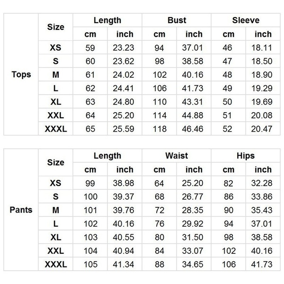This screenshot has width=284, height=284.
Task: Select the 46.46 inch bust value
Action: click(194, 129)
